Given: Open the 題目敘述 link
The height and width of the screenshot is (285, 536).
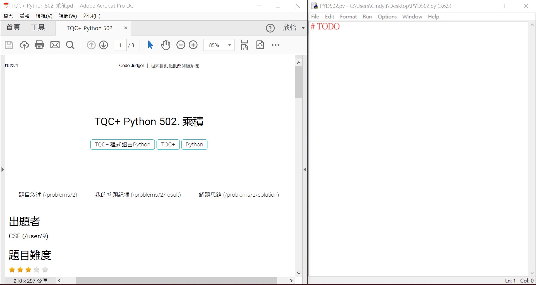Looking at the screenshot, I should 48,195.
